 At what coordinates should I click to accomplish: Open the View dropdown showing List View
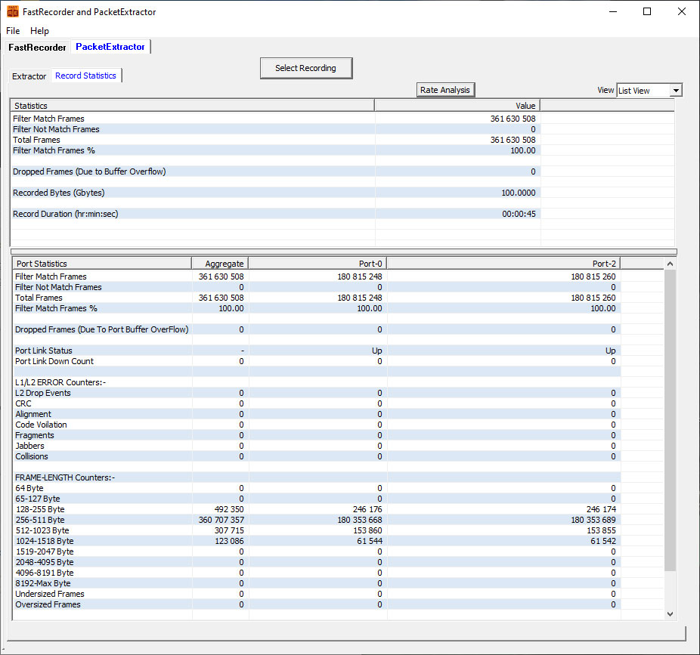[x=649, y=91]
